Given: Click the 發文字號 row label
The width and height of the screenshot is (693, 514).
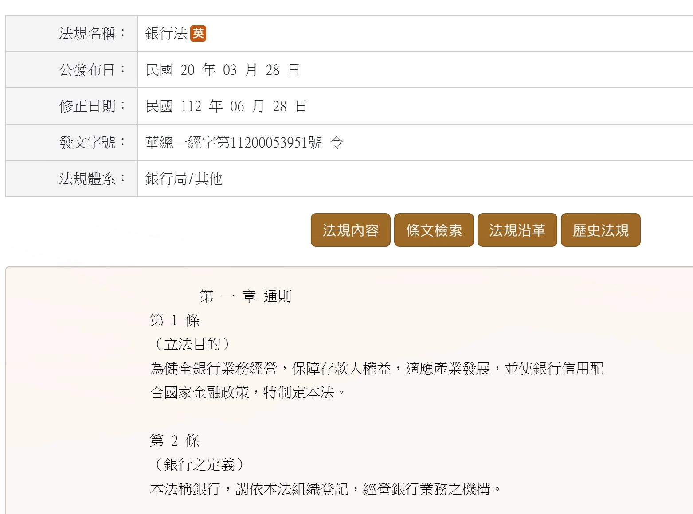Looking at the screenshot, I should coord(92,142).
